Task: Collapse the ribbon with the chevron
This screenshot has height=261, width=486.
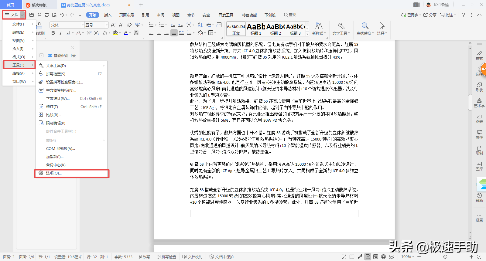Action: point(479,15)
